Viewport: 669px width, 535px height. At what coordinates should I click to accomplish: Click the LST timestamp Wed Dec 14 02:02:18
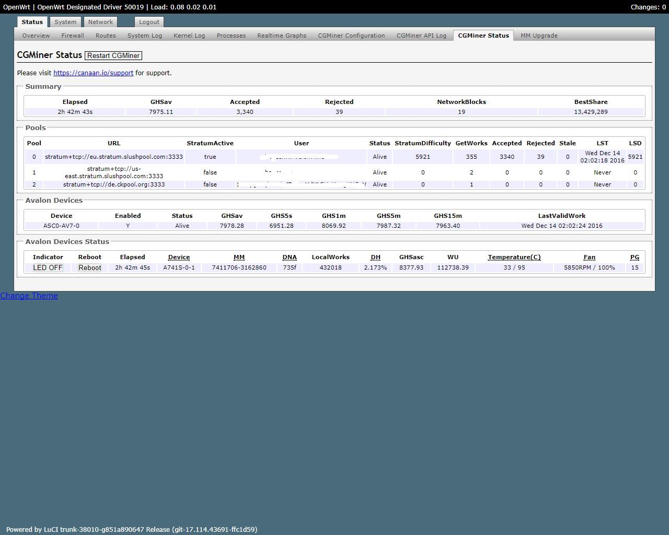602,157
